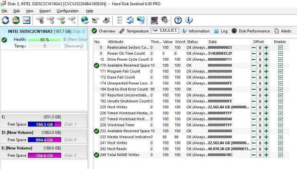
Task: Uncheck Enable for Reallocated Sectors Count
Action: [280, 48]
